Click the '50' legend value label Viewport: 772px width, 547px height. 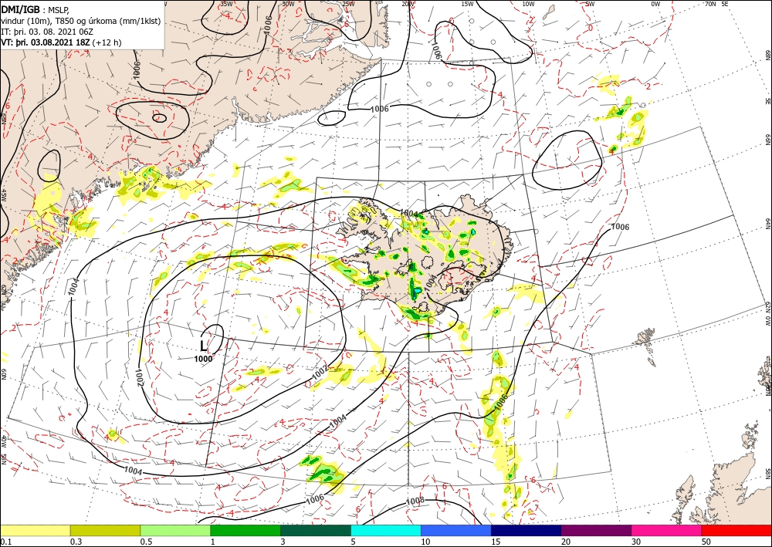[706, 542]
